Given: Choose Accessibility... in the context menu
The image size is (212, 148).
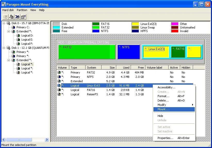Looking at the screenshot, I should coord(174,87).
